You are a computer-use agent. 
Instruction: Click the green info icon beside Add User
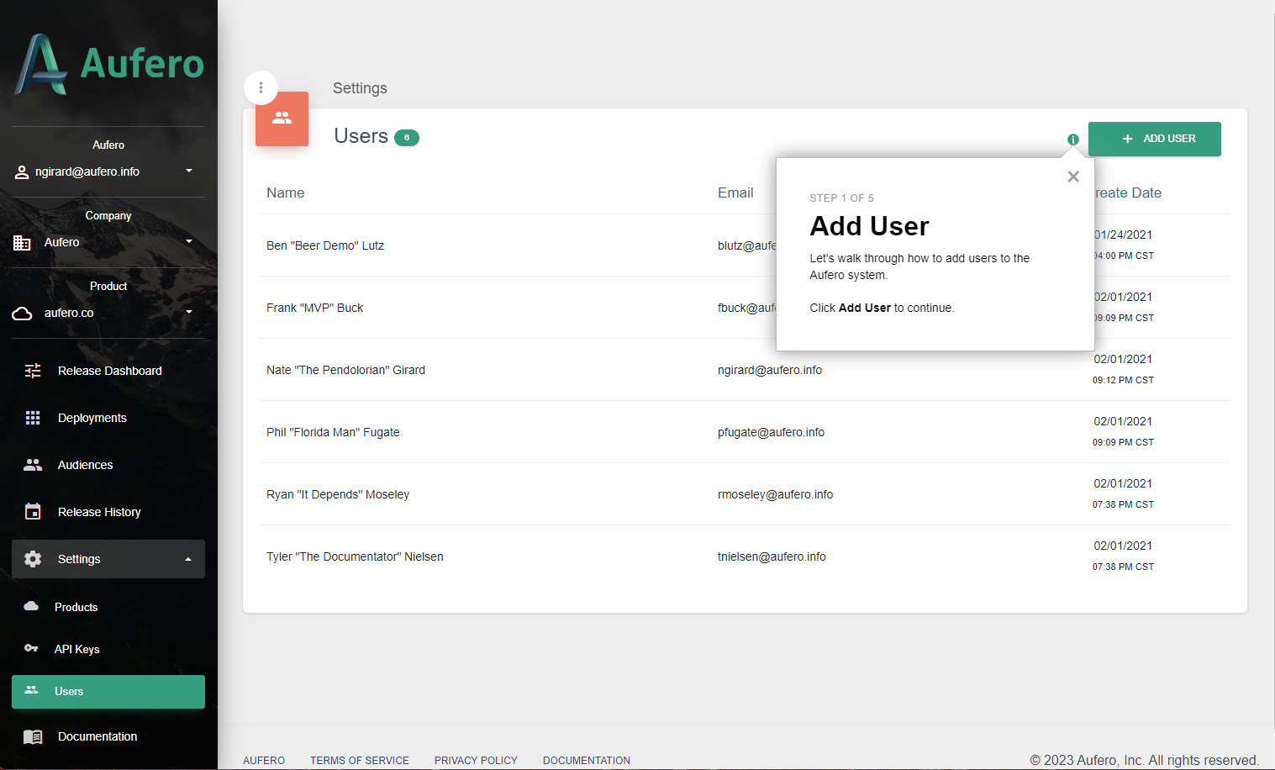coord(1072,140)
